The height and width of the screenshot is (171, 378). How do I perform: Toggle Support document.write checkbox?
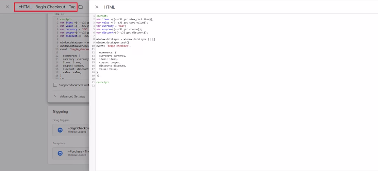(55, 85)
